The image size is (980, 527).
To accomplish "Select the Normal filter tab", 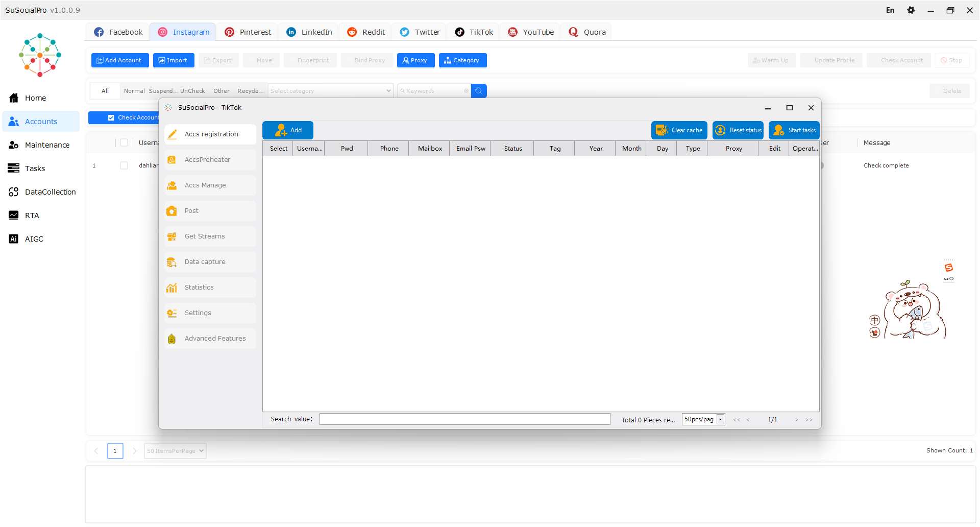I will [134, 91].
